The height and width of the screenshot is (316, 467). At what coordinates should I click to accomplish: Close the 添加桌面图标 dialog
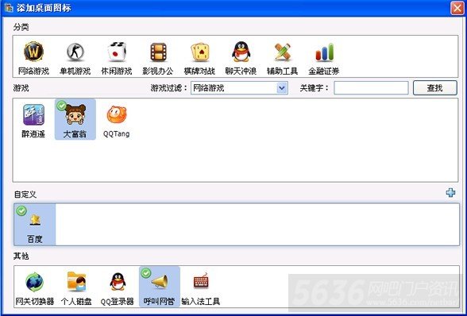457,8
